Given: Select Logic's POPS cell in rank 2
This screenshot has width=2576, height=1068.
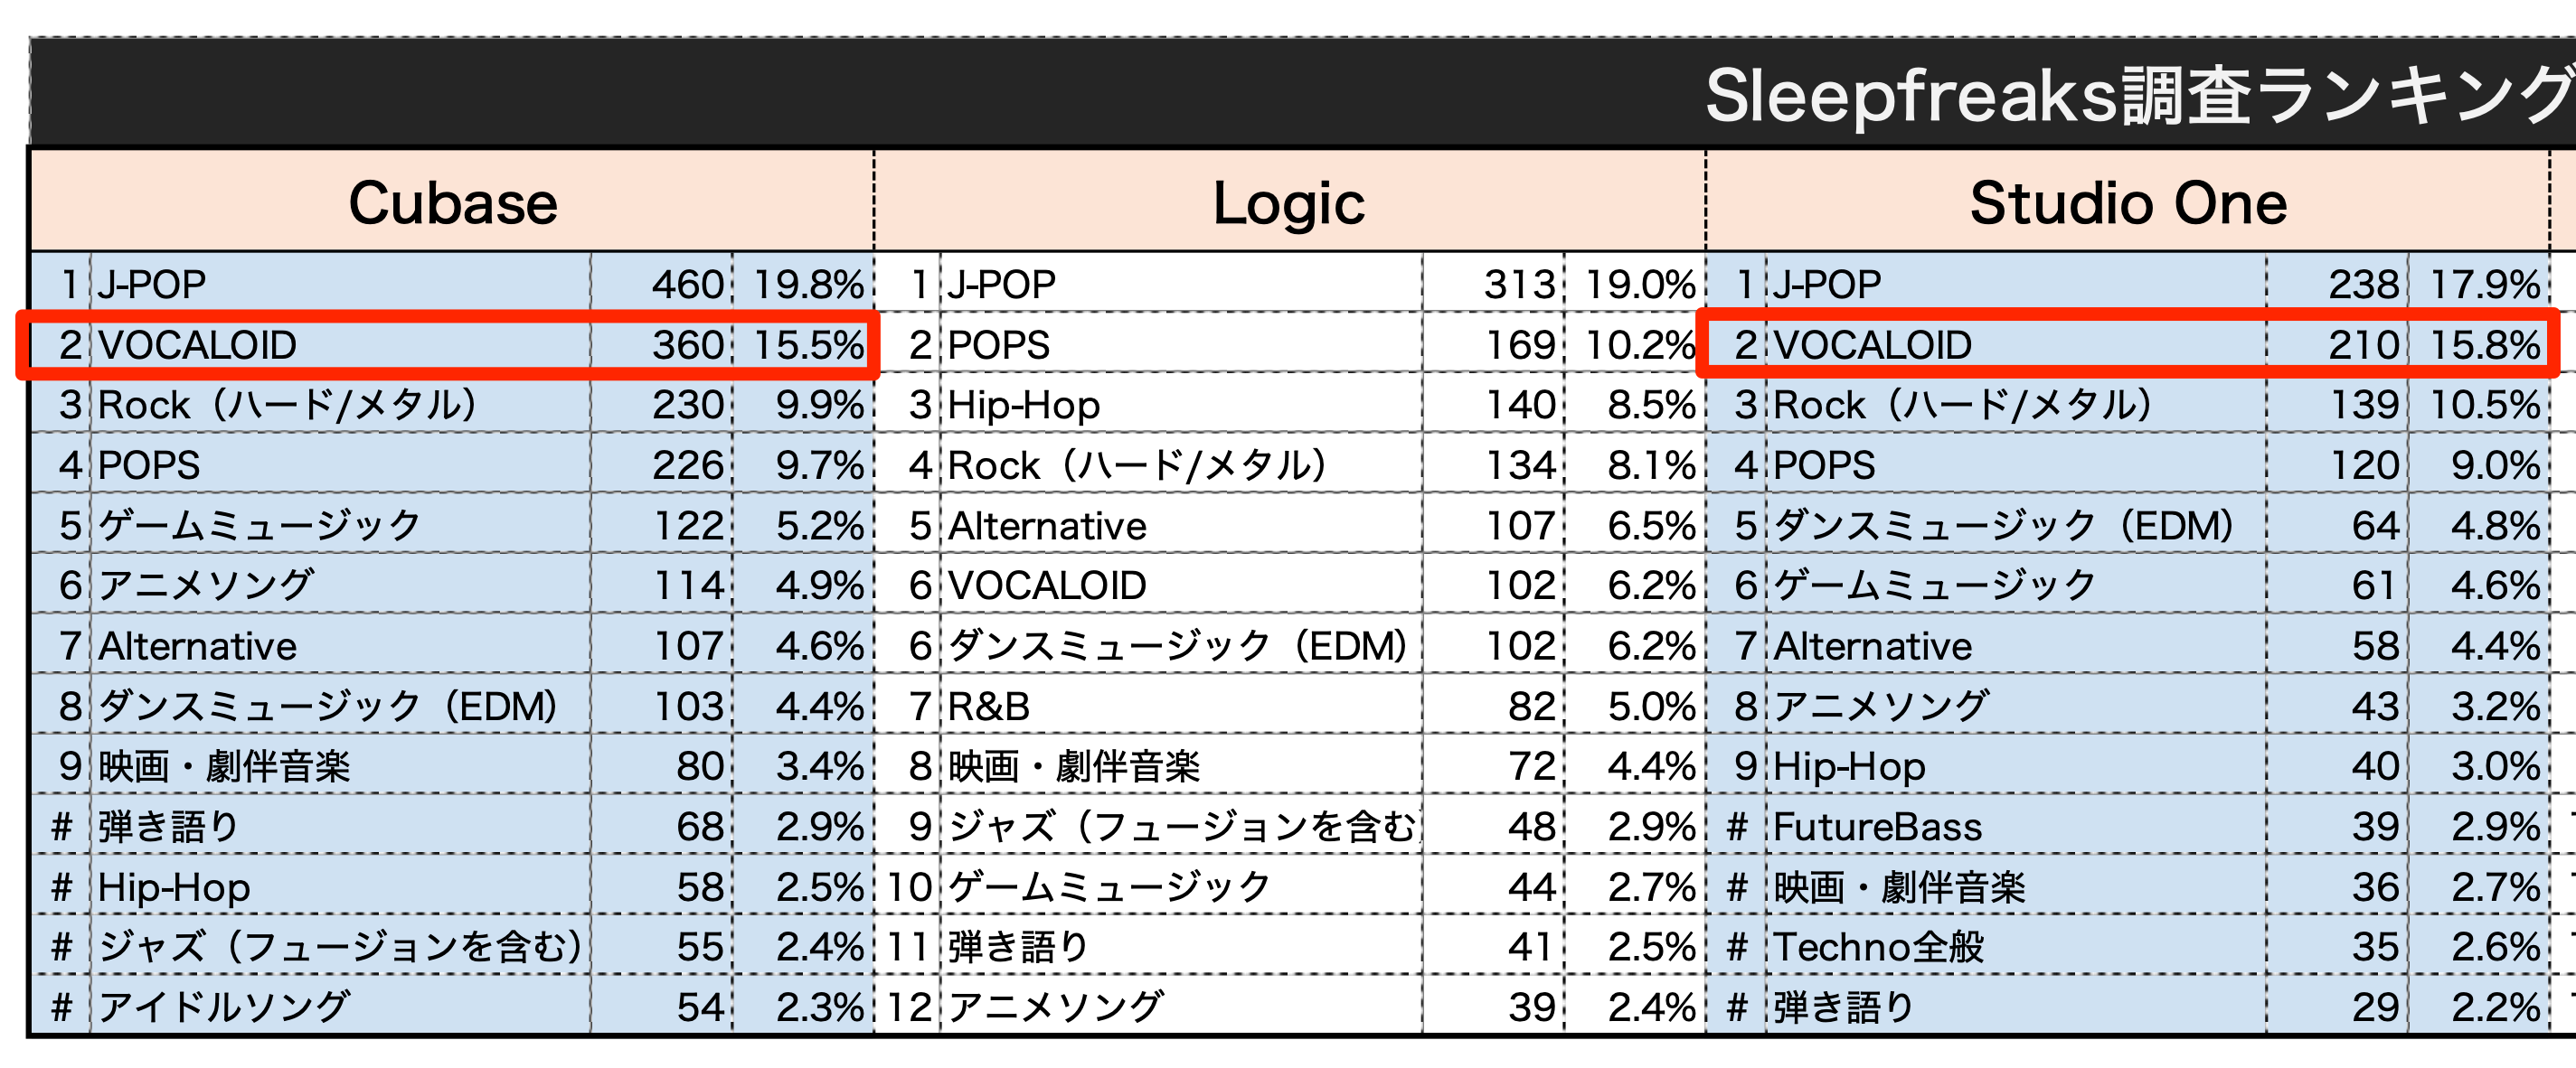Looking at the screenshot, I should [x=1181, y=344].
